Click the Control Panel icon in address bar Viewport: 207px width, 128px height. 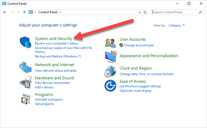[31, 12]
